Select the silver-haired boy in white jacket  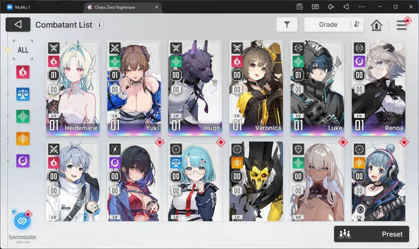[x=73, y=181]
